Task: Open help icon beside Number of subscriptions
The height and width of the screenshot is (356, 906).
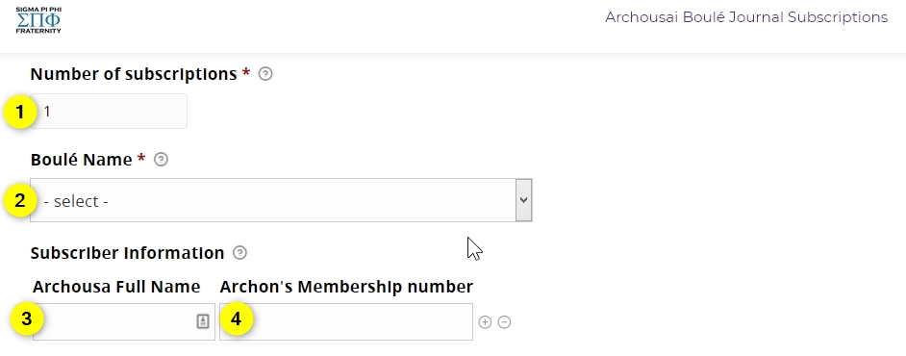Action: tap(265, 74)
